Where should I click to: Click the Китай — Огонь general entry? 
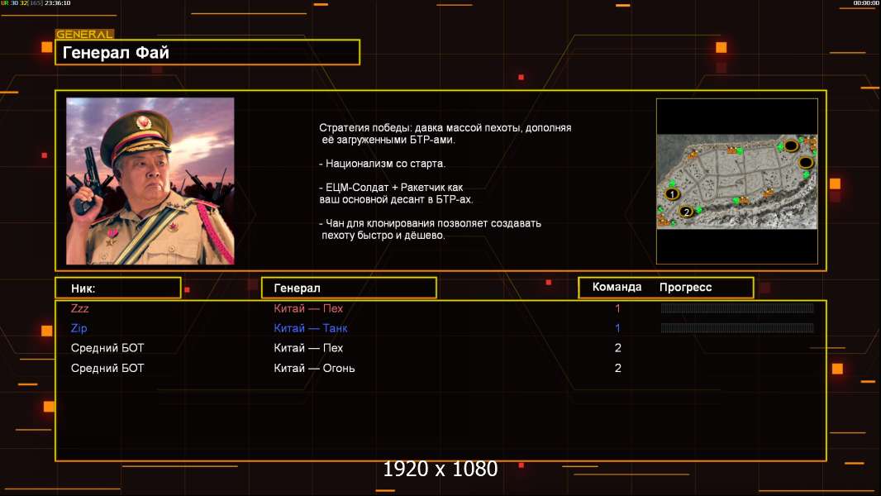tap(314, 368)
